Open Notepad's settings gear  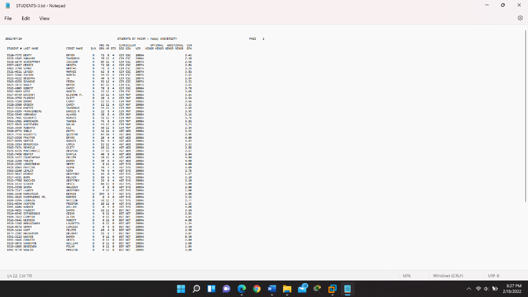520,18
